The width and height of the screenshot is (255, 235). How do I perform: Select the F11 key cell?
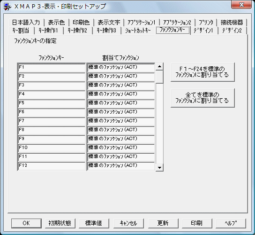coord(52,157)
